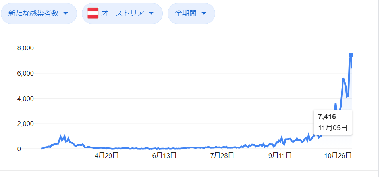
Task: Open the オーストリア country selector
Action: (122, 13)
